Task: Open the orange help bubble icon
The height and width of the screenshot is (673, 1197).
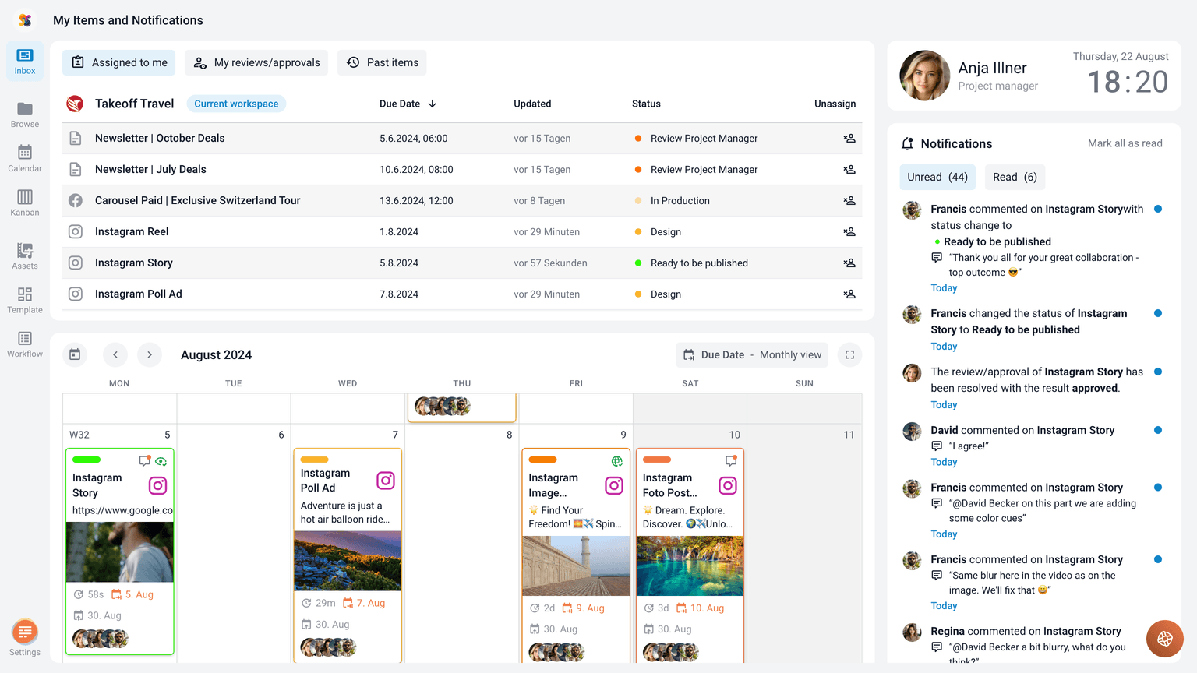Action: click(x=1165, y=639)
